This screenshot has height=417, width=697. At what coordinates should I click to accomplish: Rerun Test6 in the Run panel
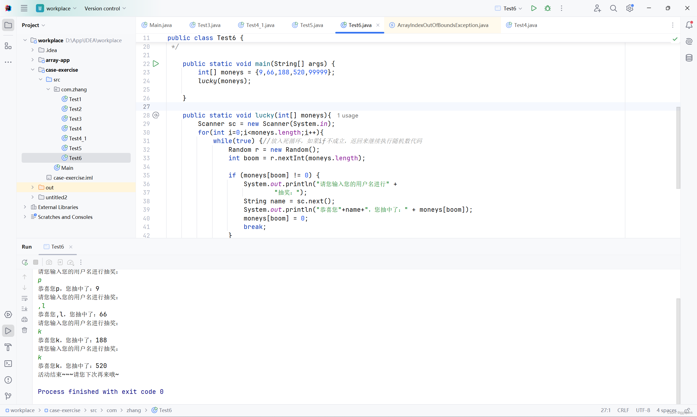25,262
